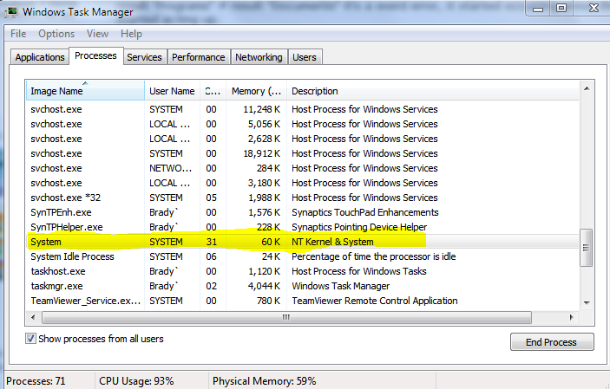Click Host Process for Windows Tasks description
Screen dimensions: 610x389
click(x=359, y=271)
